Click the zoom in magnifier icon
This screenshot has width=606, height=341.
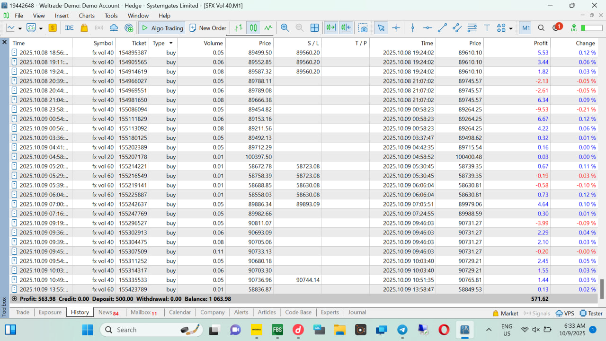tap(285, 28)
